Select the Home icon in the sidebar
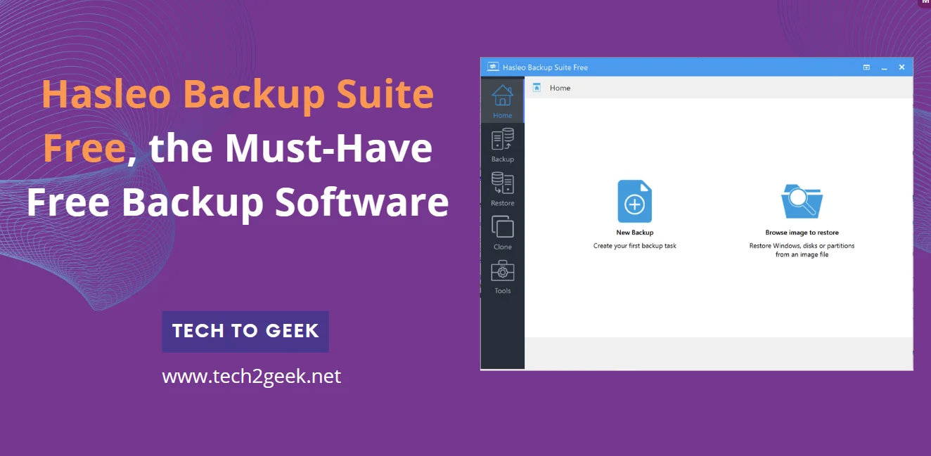 [502, 94]
